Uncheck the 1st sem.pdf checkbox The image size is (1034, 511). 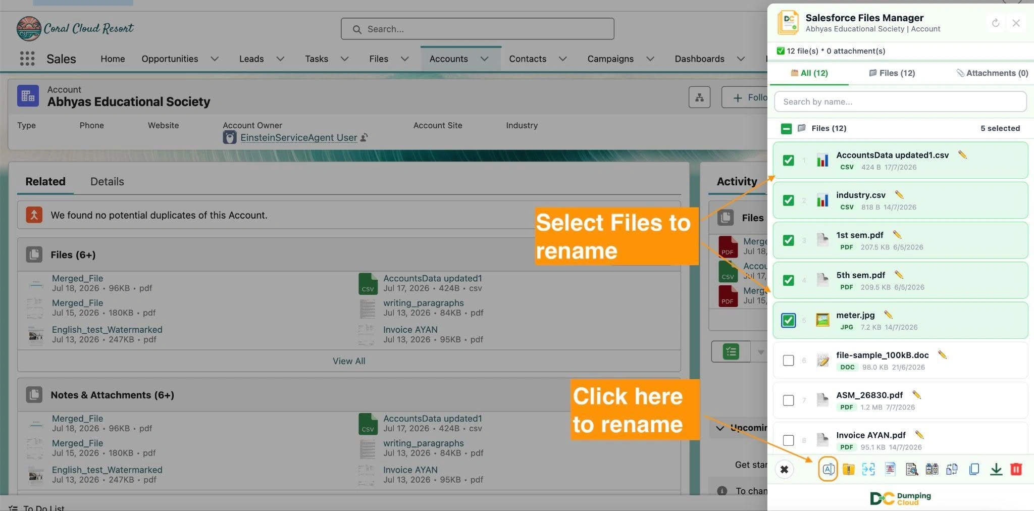pos(788,240)
